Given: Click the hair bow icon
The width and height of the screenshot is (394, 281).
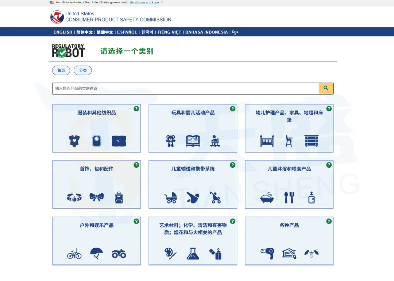Looking at the screenshot, I should (96, 197).
